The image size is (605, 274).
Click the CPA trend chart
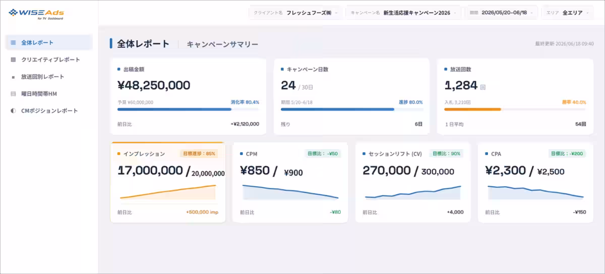click(x=535, y=192)
